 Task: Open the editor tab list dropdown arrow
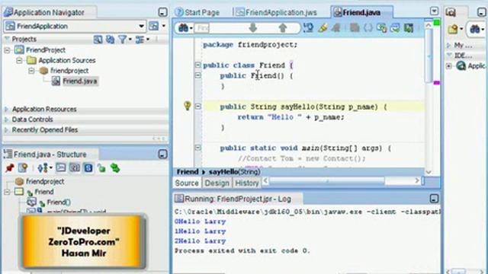[x=434, y=11]
